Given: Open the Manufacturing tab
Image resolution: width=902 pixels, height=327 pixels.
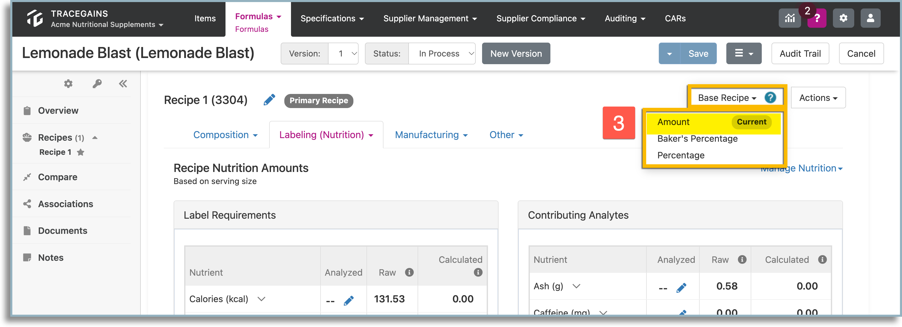Looking at the screenshot, I should tap(431, 135).
